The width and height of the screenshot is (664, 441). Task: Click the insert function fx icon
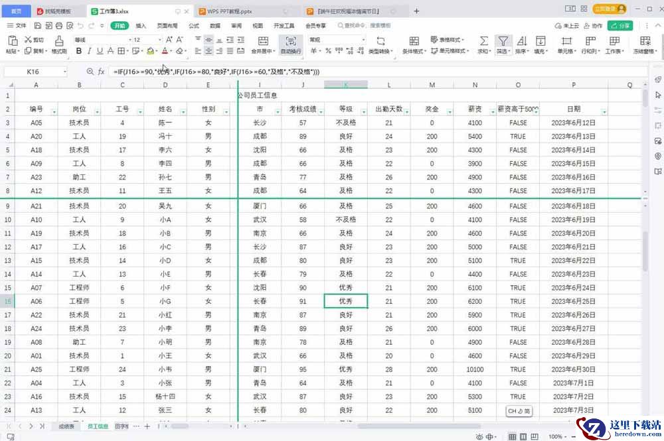[101, 72]
